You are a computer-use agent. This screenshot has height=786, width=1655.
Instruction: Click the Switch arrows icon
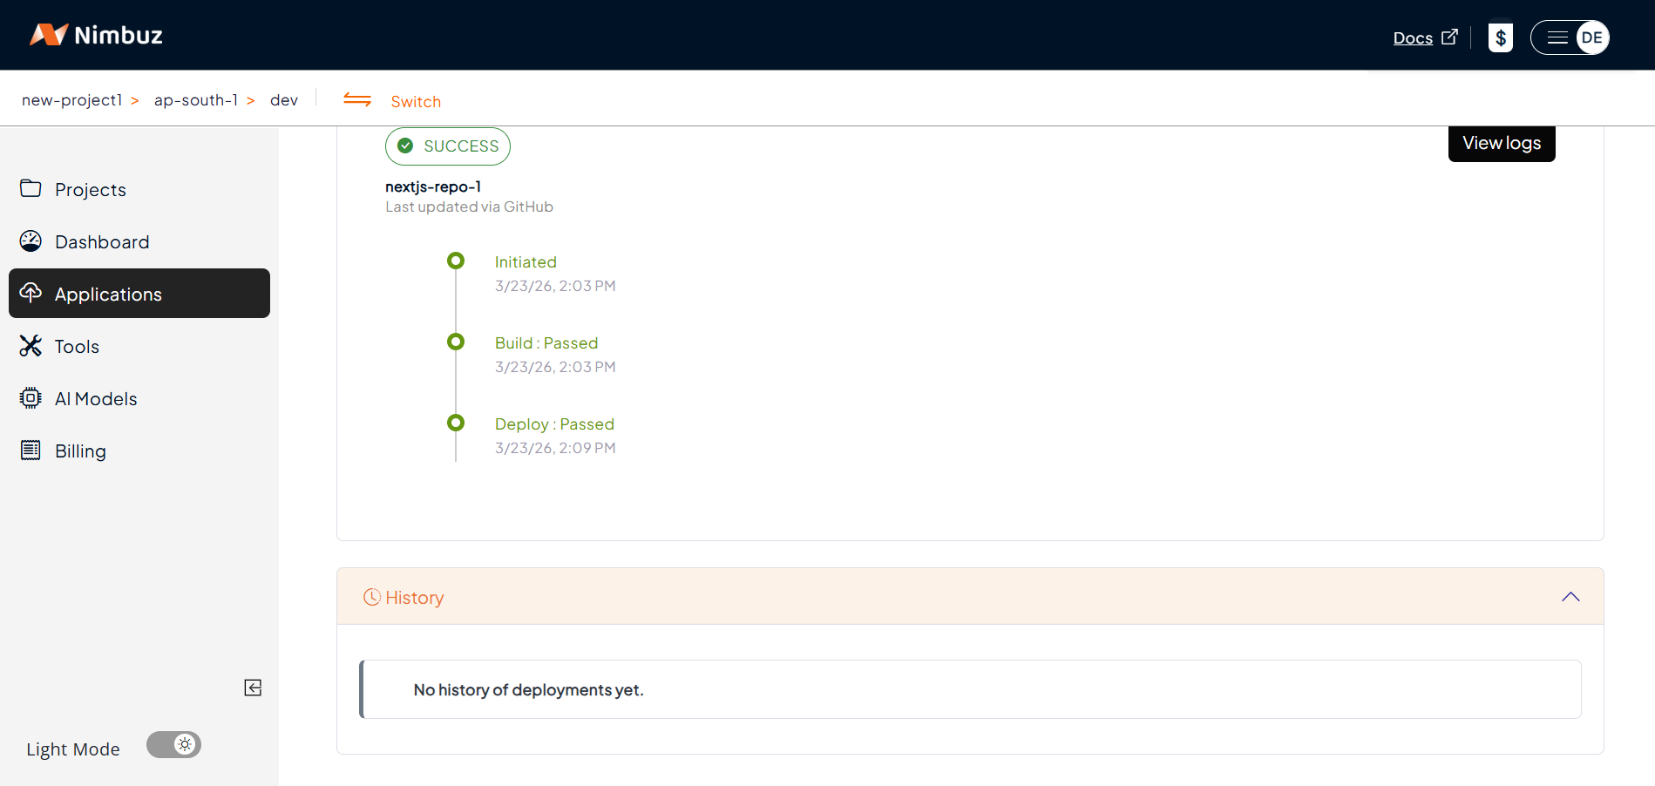click(x=357, y=100)
